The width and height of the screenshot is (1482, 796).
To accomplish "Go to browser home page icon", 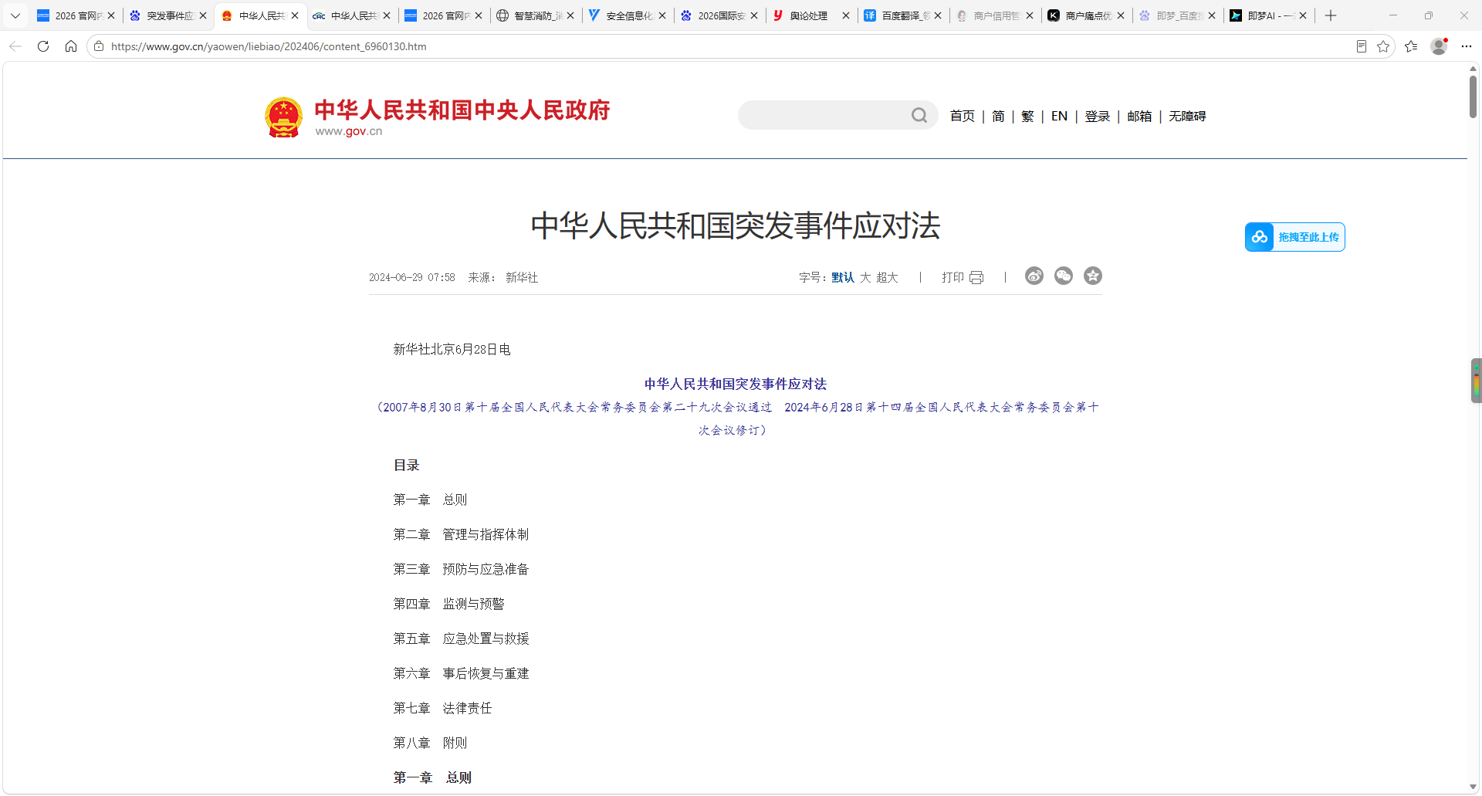I will [71, 46].
